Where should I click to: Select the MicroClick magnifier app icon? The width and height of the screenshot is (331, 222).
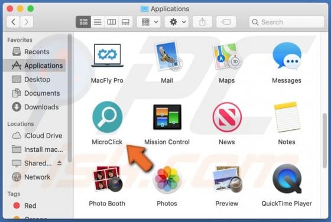point(108,117)
